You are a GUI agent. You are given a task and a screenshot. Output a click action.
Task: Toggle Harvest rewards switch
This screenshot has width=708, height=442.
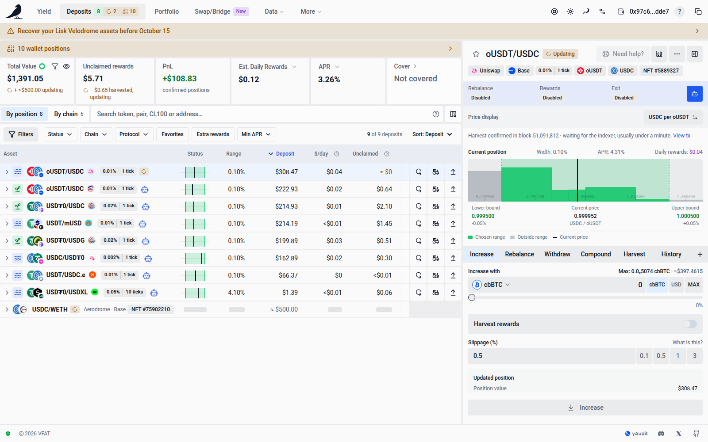coord(689,324)
